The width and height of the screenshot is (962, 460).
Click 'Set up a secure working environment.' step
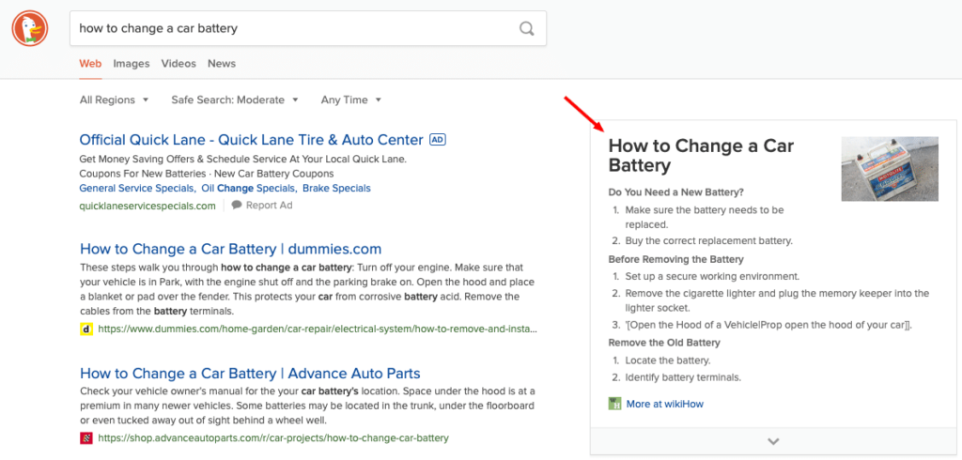[x=712, y=276]
